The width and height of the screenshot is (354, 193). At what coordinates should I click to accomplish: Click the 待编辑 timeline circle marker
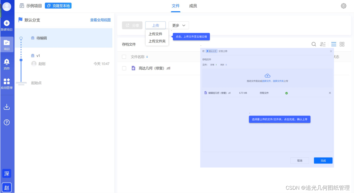click(x=21, y=38)
